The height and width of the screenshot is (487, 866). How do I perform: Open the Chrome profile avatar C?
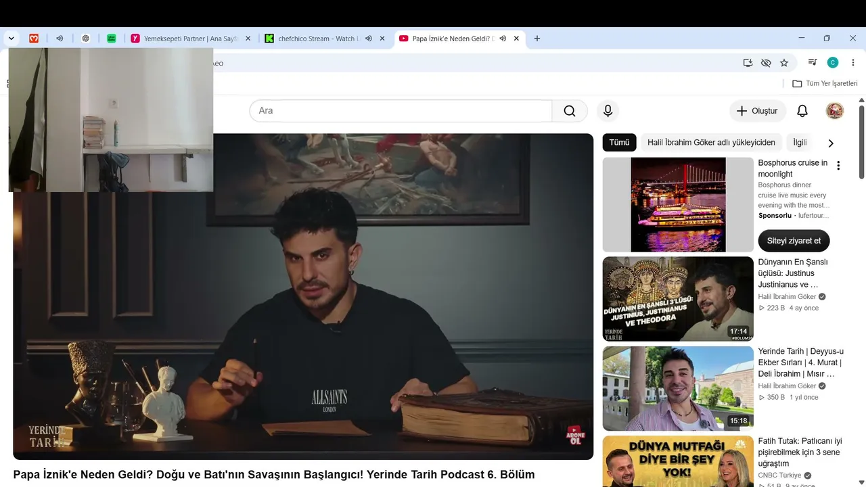click(x=833, y=63)
